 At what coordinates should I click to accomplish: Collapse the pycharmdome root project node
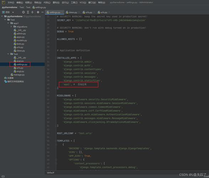pos(2,16)
